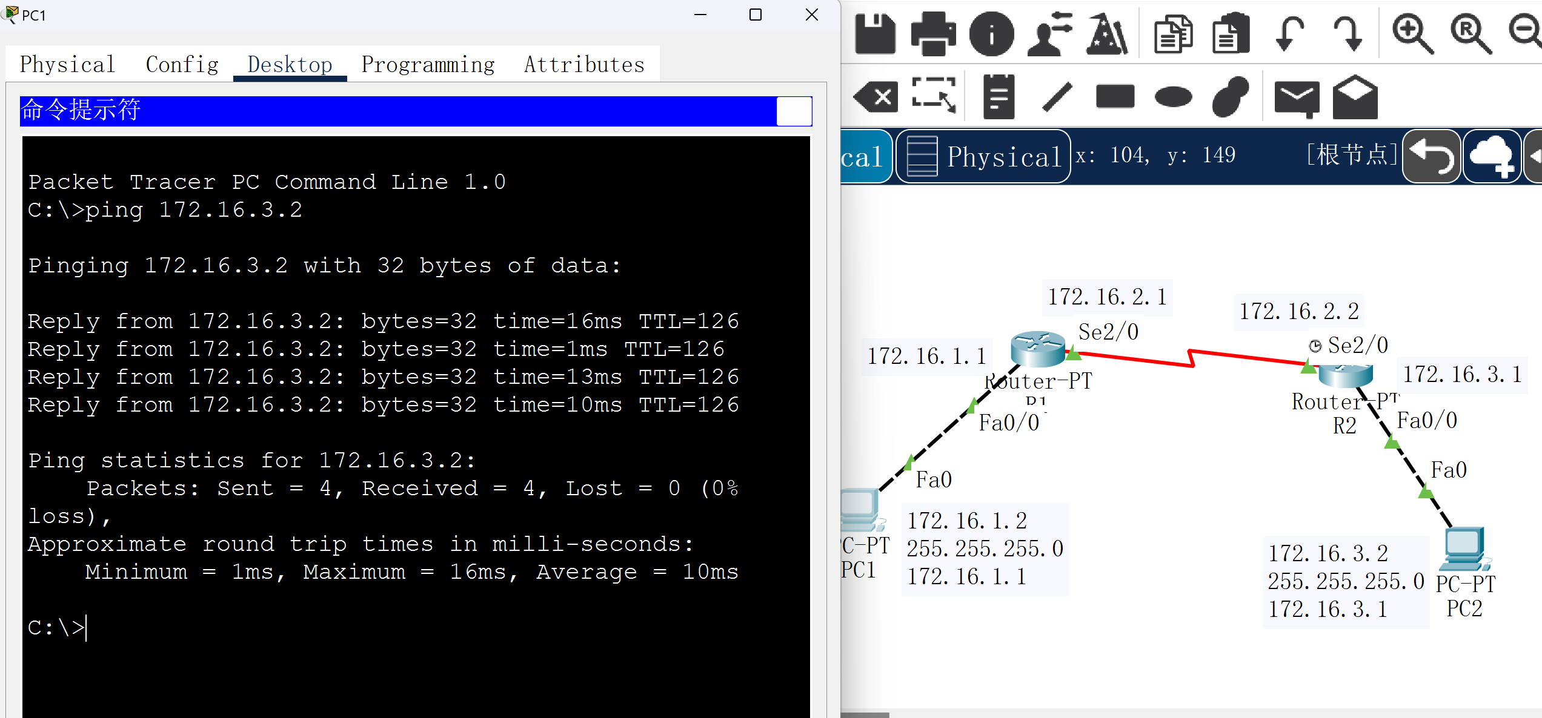Switch to the Physical workspace button
Screen dimensions: 1542x718
pos(983,156)
